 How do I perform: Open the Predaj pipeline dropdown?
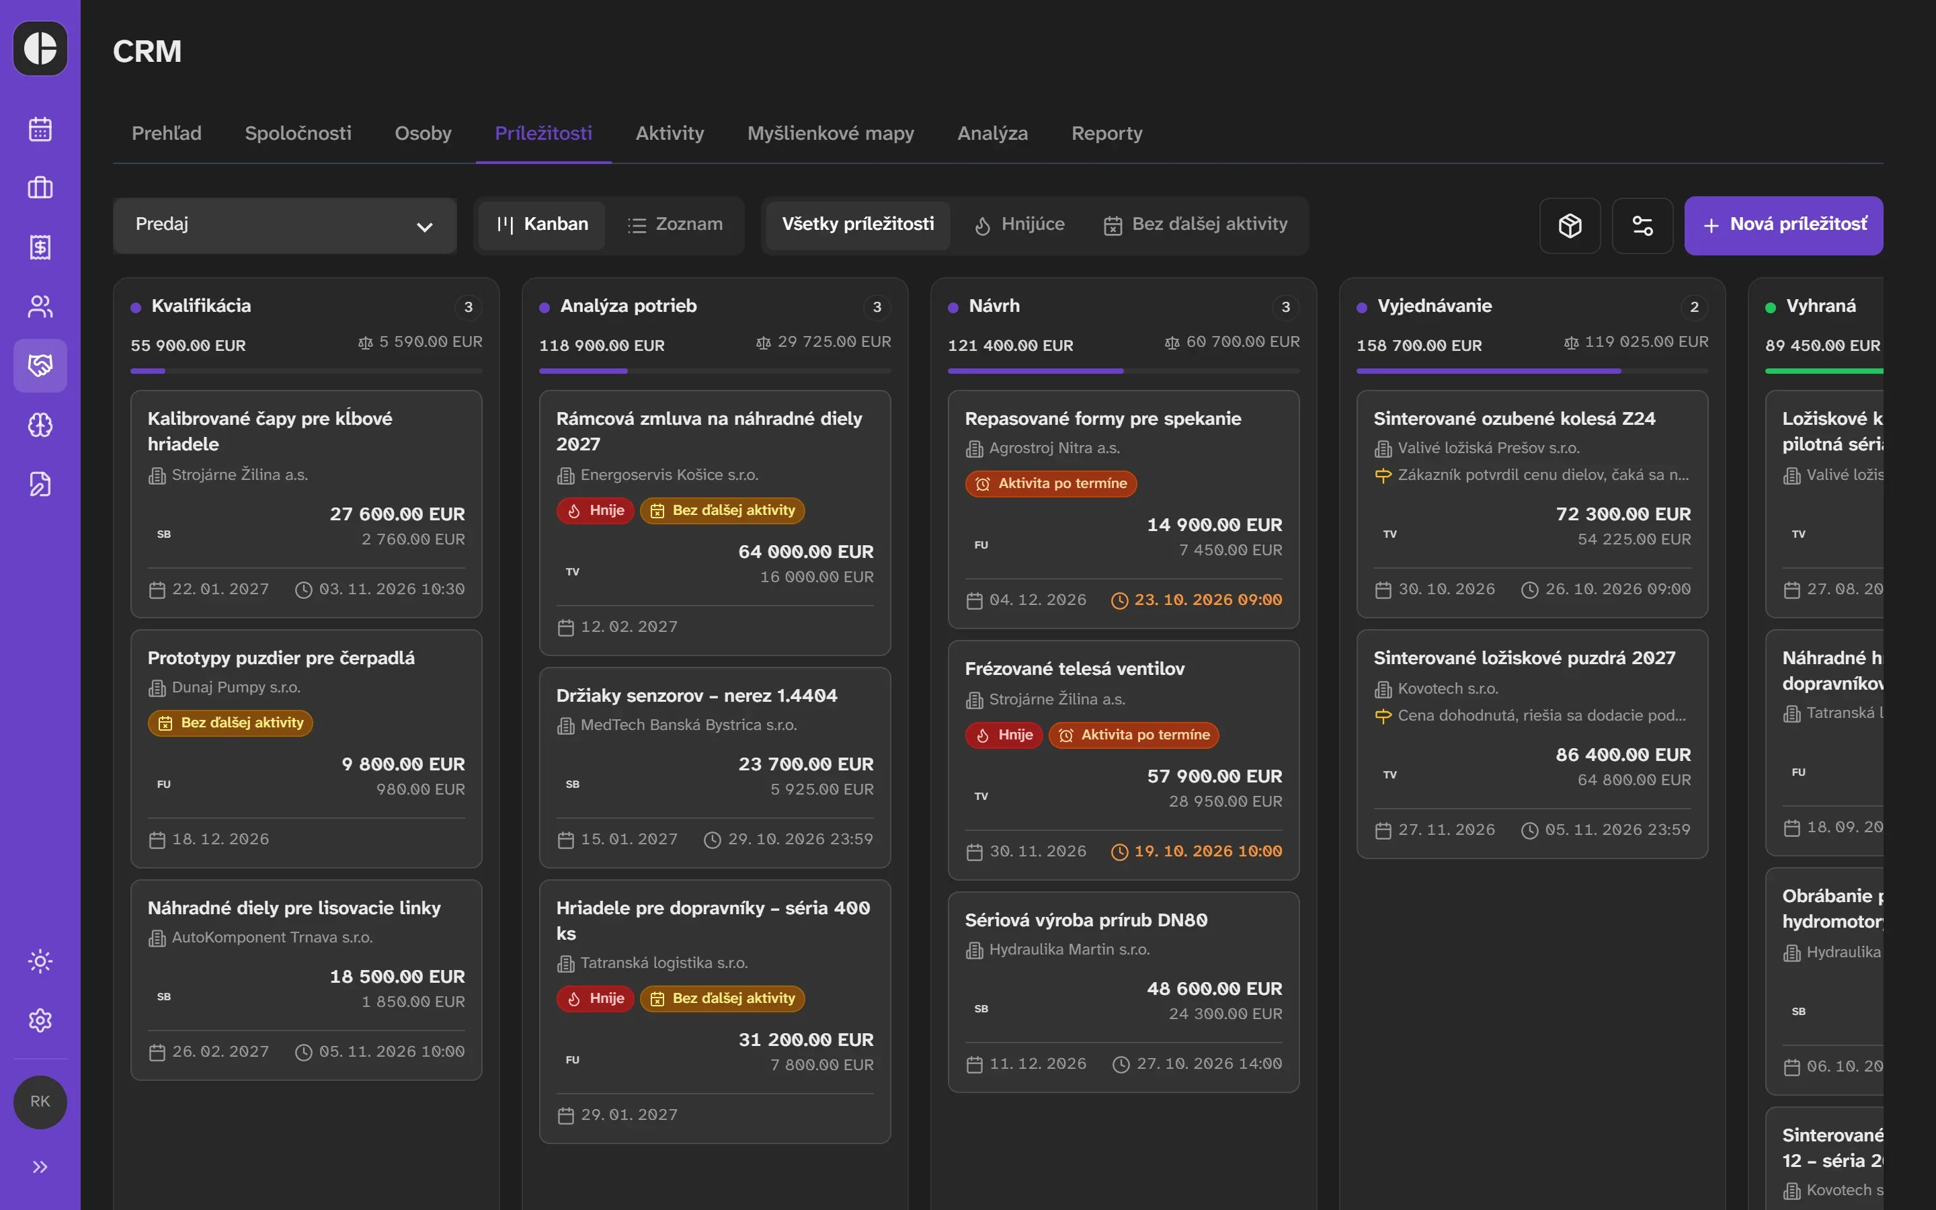point(285,226)
